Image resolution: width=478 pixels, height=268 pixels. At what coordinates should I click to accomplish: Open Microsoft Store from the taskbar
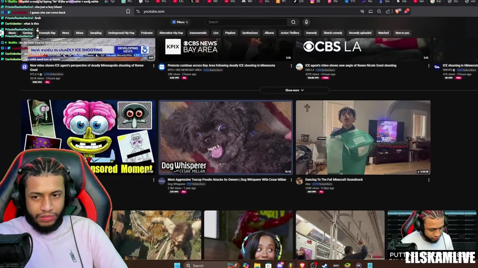point(268,265)
